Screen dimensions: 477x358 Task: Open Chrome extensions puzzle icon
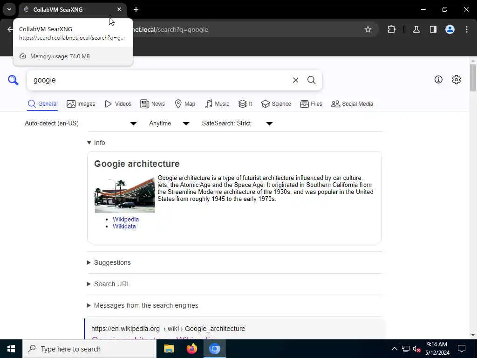pos(391,29)
